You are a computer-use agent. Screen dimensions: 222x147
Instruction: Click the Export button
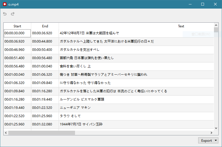pyautogui.click(x=206, y=141)
